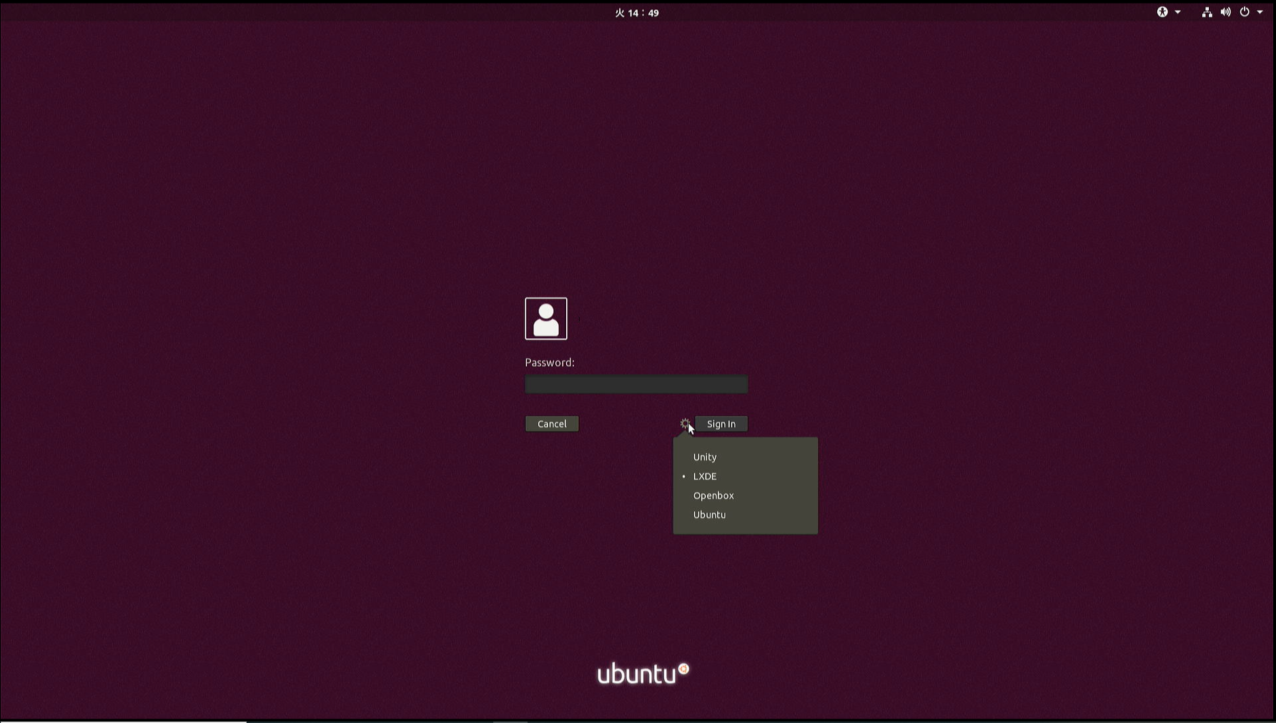
Task: Choose the Openbox session
Action: coord(746,496)
